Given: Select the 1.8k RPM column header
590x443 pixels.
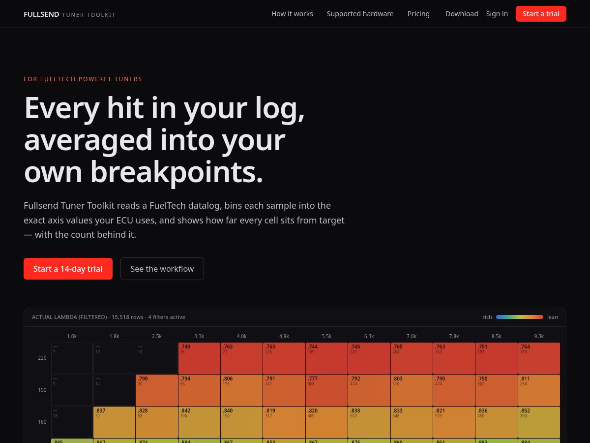Looking at the screenshot, I should (114, 336).
